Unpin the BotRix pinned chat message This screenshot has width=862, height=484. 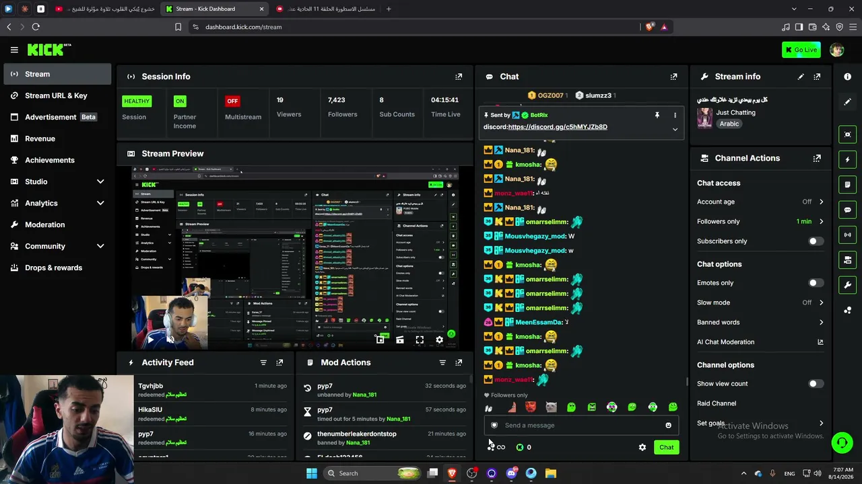[657, 115]
